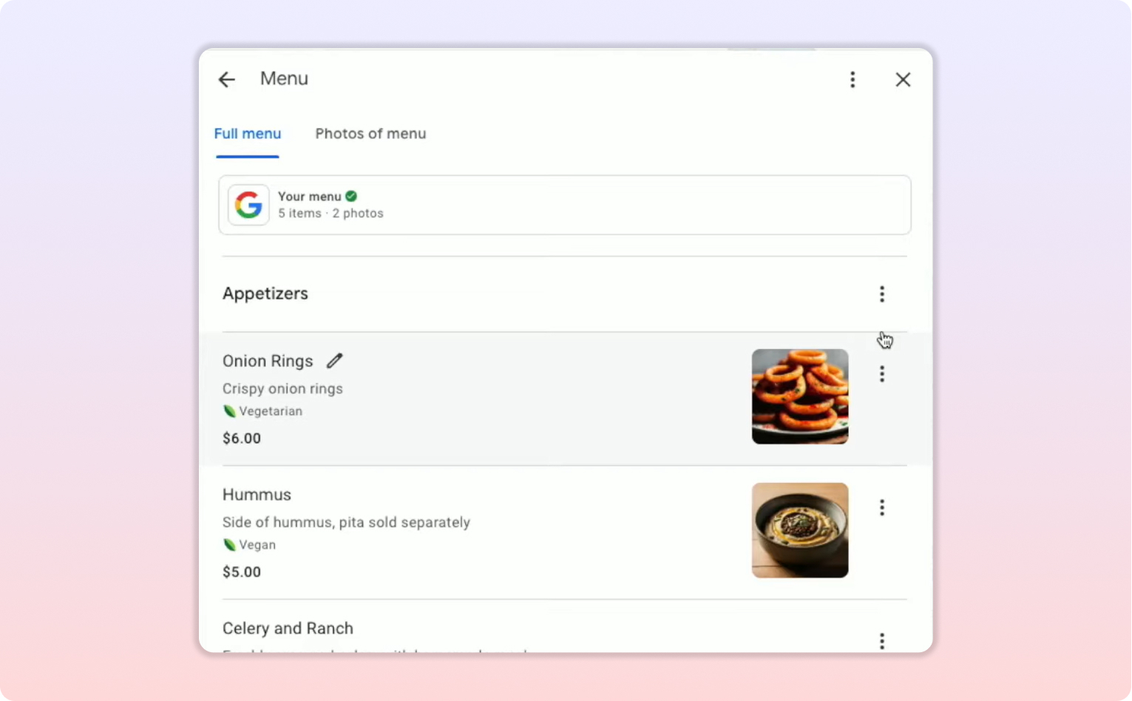Switch to the Full menu tab
Image resolution: width=1132 pixels, height=701 pixels.
[x=248, y=134]
